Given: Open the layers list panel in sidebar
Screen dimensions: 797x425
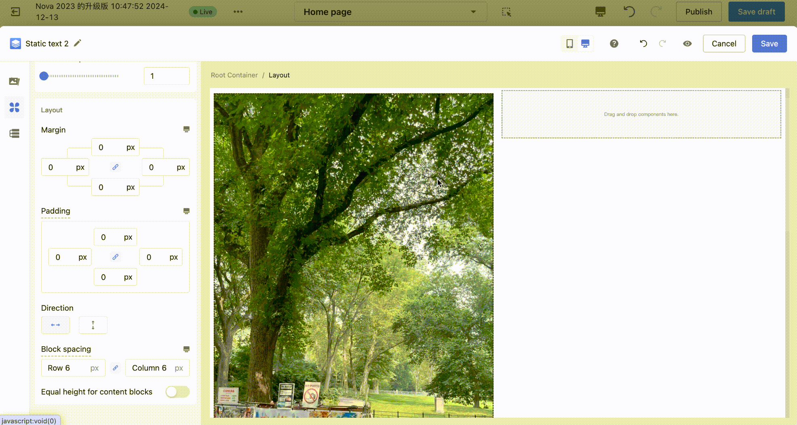Looking at the screenshot, I should 15,134.
